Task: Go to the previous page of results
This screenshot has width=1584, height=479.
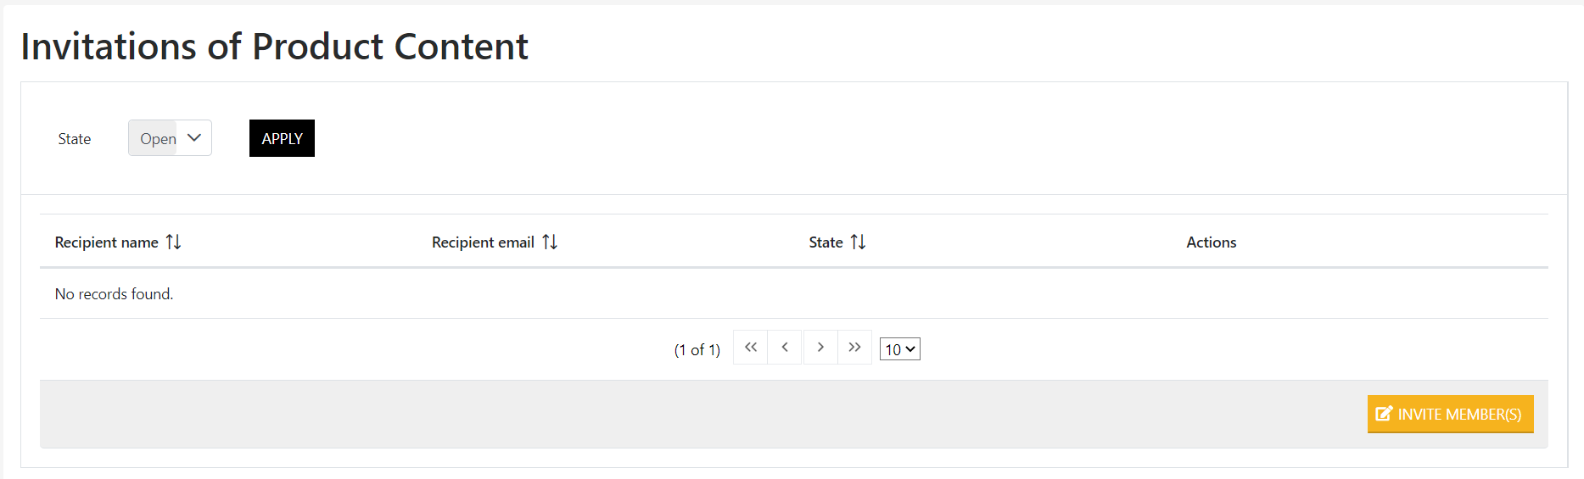Action: (786, 348)
